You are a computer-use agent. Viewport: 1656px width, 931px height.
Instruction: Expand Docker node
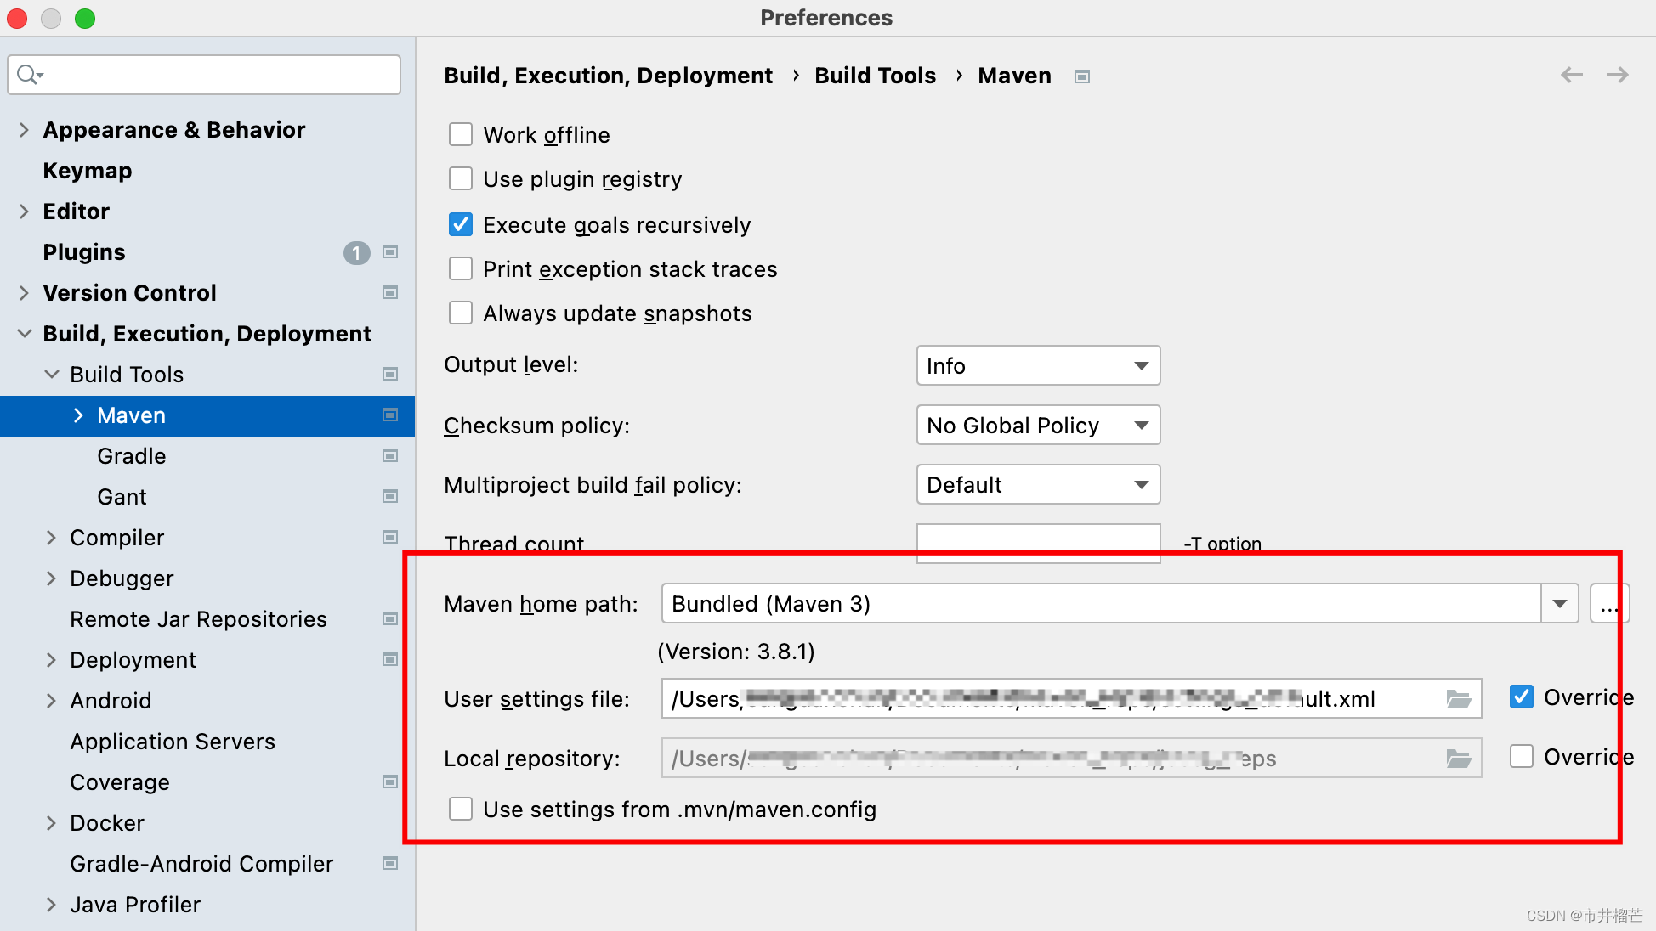(51, 823)
